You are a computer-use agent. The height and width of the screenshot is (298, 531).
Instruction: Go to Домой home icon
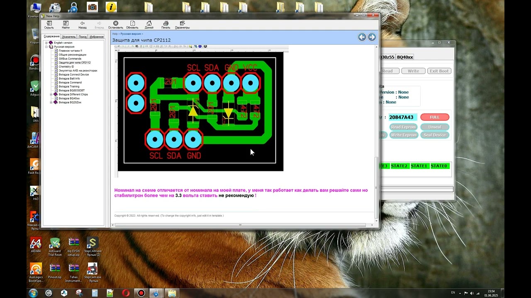click(149, 25)
